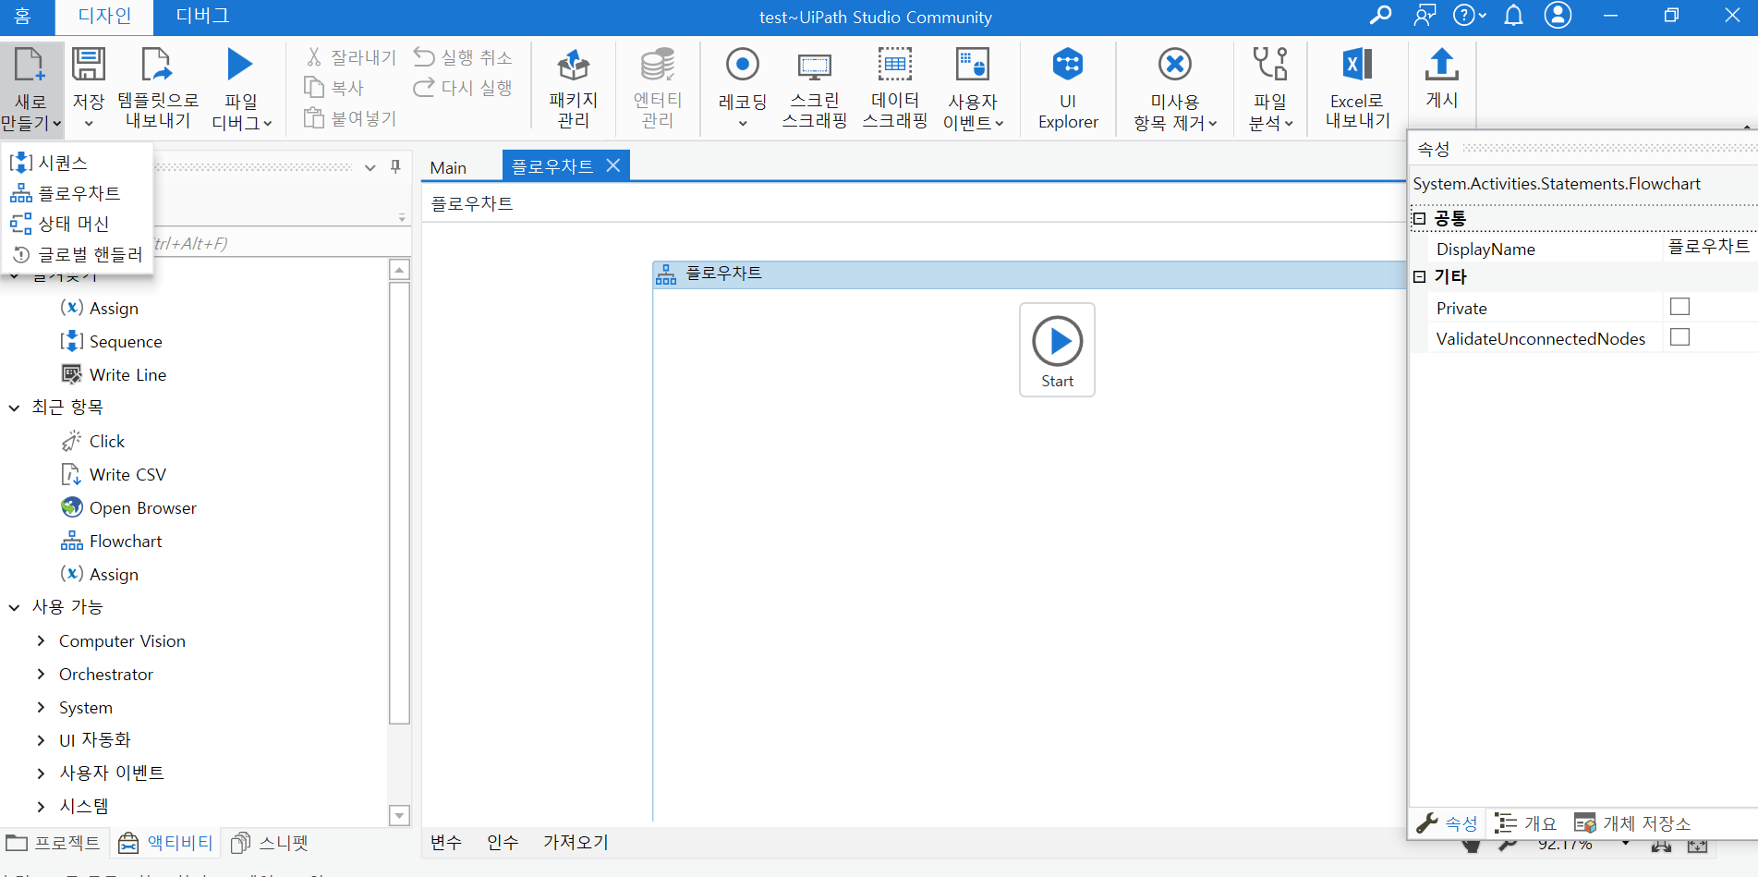Viewport: 1758px width, 877px height.
Task: Select 글로벌 핸들러 (Global Handler) menu item
Action: click(77, 254)
